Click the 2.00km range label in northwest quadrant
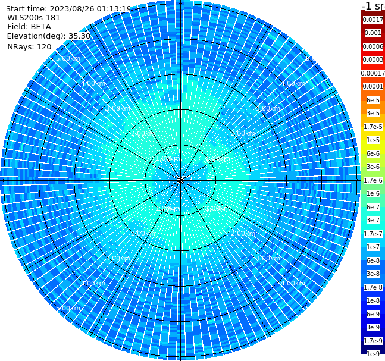Image resolution: width=385 pixels, height=361 pixels. 143,133
